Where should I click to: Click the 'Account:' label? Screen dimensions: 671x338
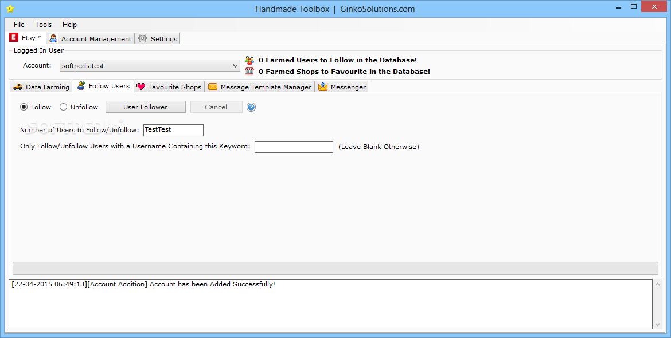pyautogui.click(x=37, y=65)
